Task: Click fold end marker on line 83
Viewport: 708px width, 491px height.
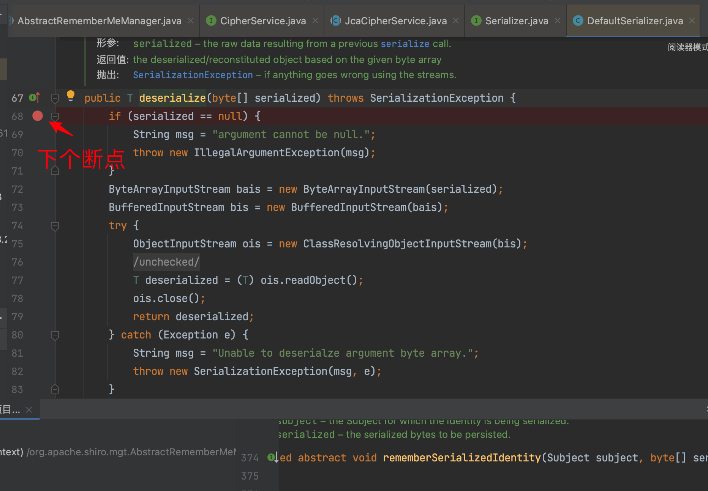Action: (x=55, y=389)
